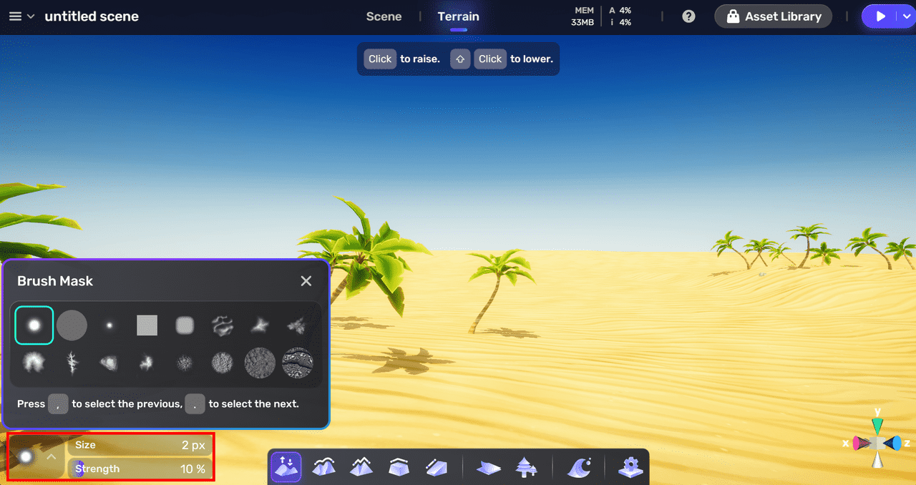This screenshot has width=916, height=485.
Task: Close the Brush Mask panel
Action: point(306,281)
